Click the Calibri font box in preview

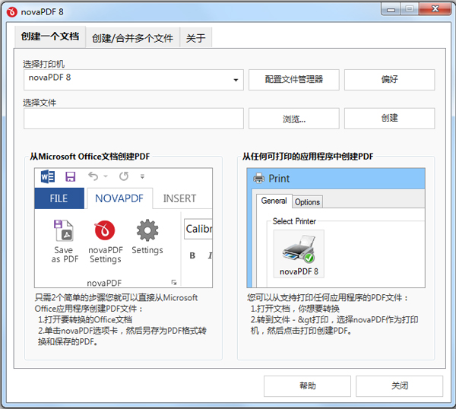pyautogui.click(x=198, y=229)
